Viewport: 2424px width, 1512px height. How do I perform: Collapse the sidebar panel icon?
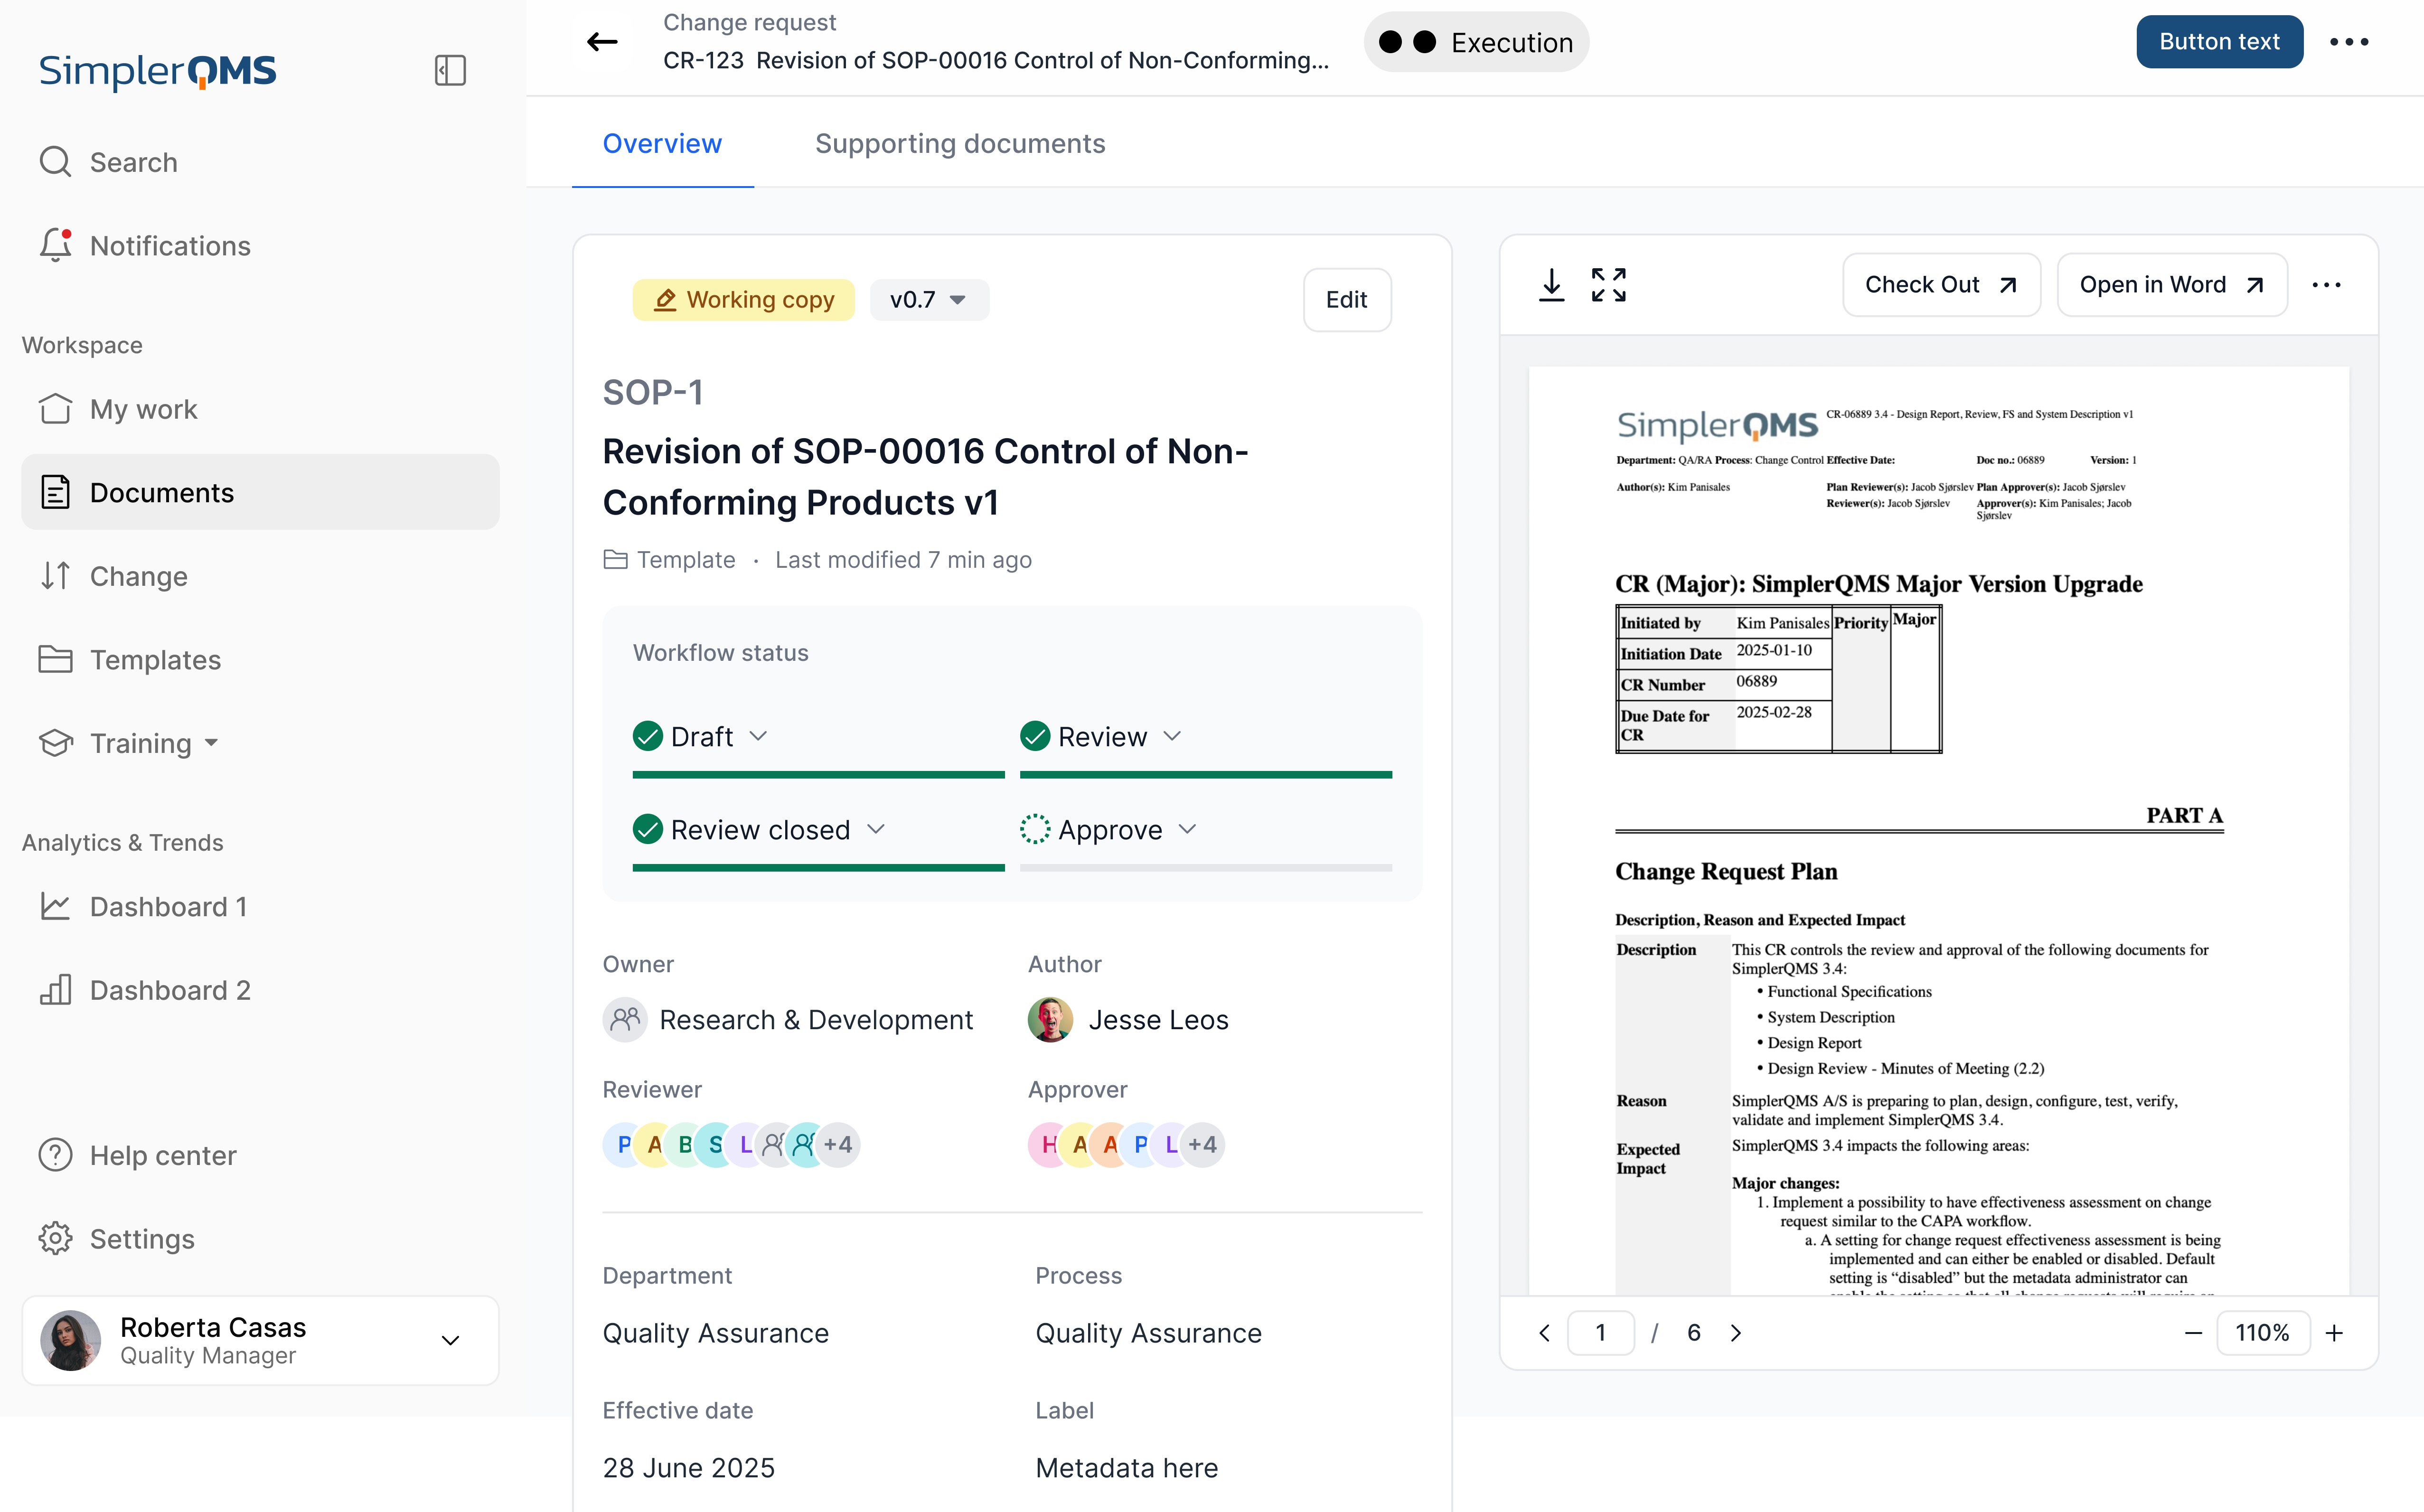(450, 70)
